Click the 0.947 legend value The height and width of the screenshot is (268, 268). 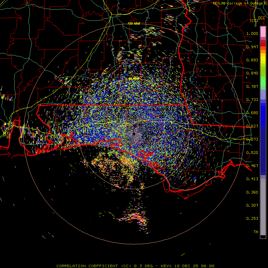tap(252, 47)
